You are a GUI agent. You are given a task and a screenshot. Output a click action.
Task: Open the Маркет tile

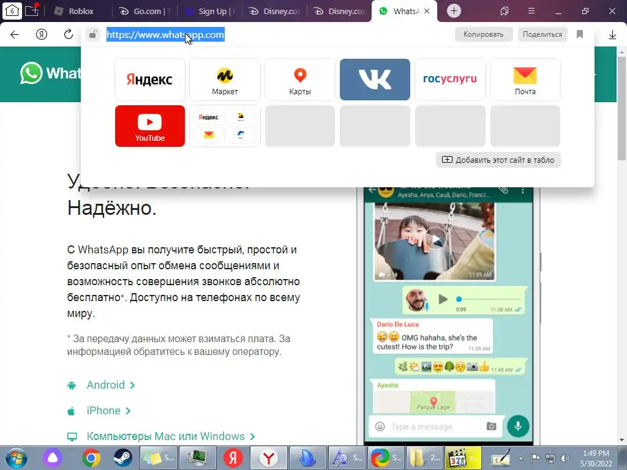pyautogui.click(x=225, y=80)
